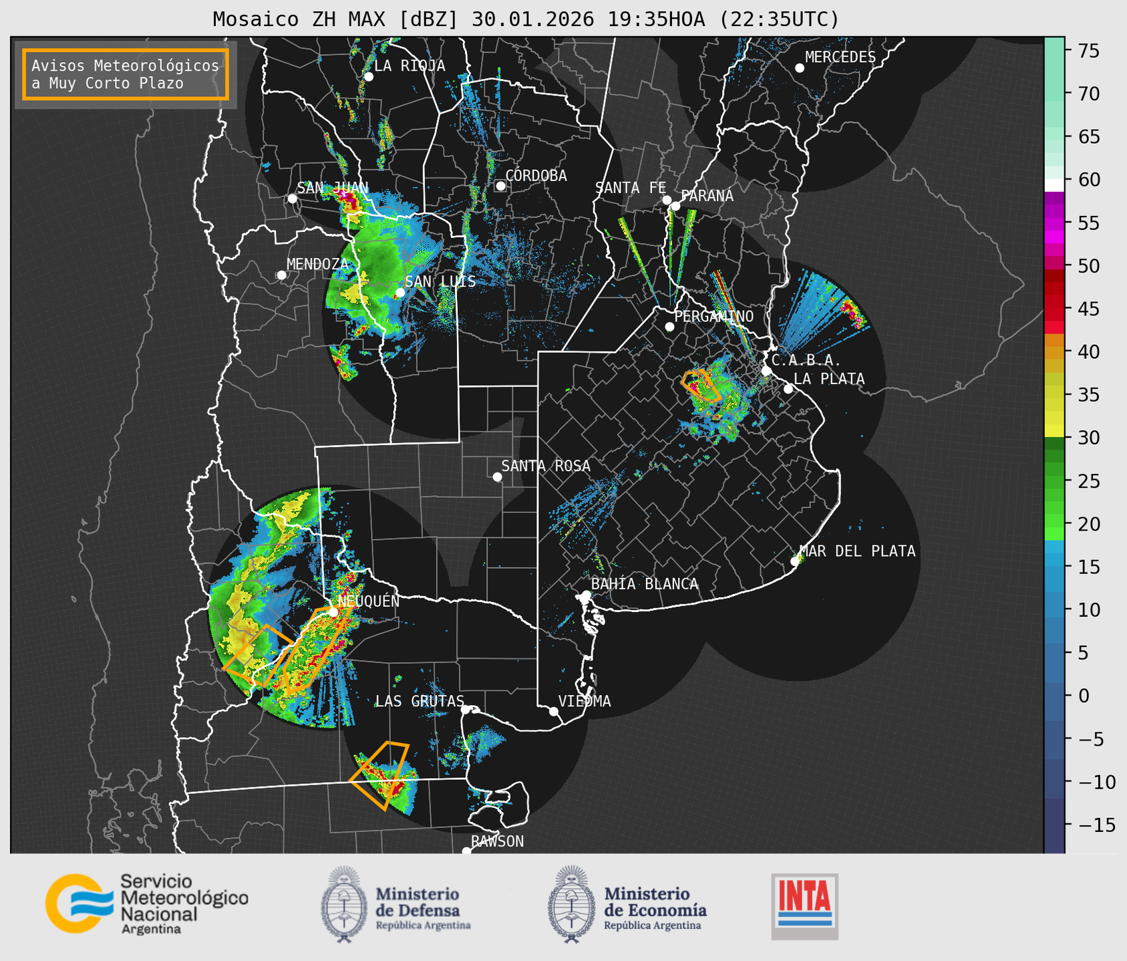Select the BAHÍA BLANCA city label

[645, 583]
